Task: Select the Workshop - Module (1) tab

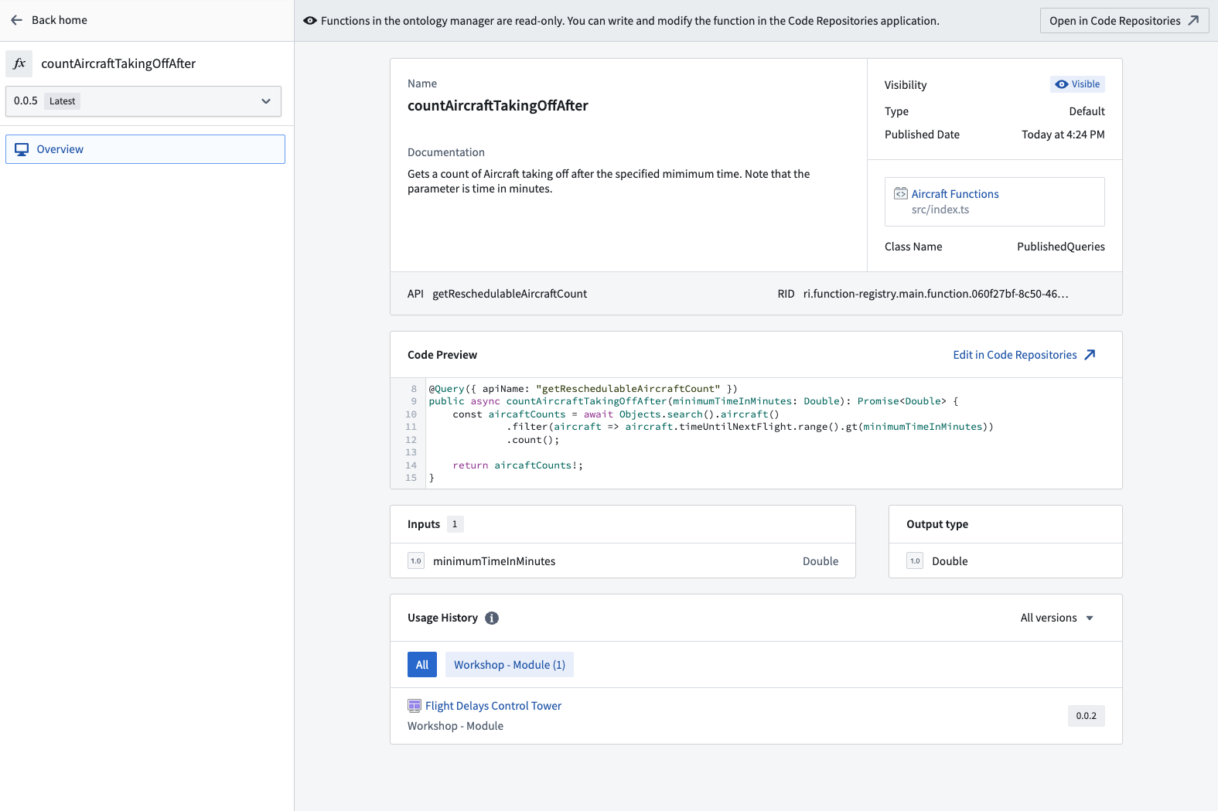Action: [510, 665]
